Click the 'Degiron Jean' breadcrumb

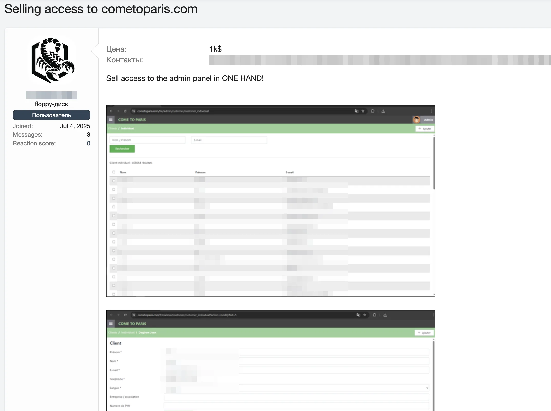(147, 333)
